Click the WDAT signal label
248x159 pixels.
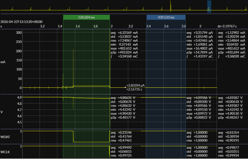coord(5,137)
